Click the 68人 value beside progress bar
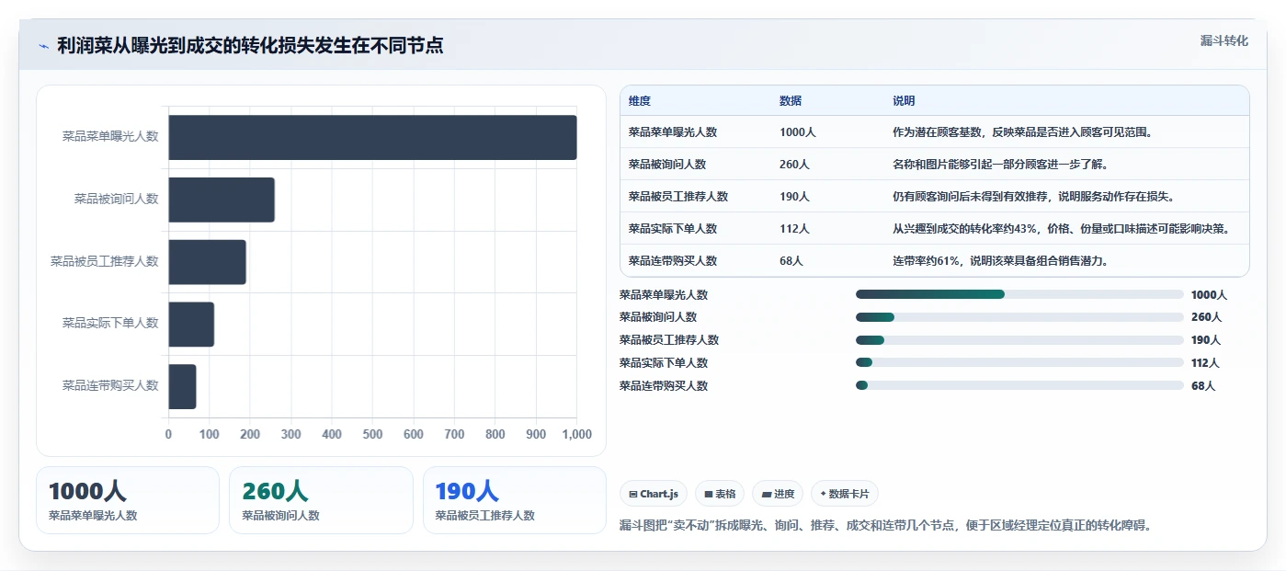The image size is (1286, 571). coord(1203,385)
